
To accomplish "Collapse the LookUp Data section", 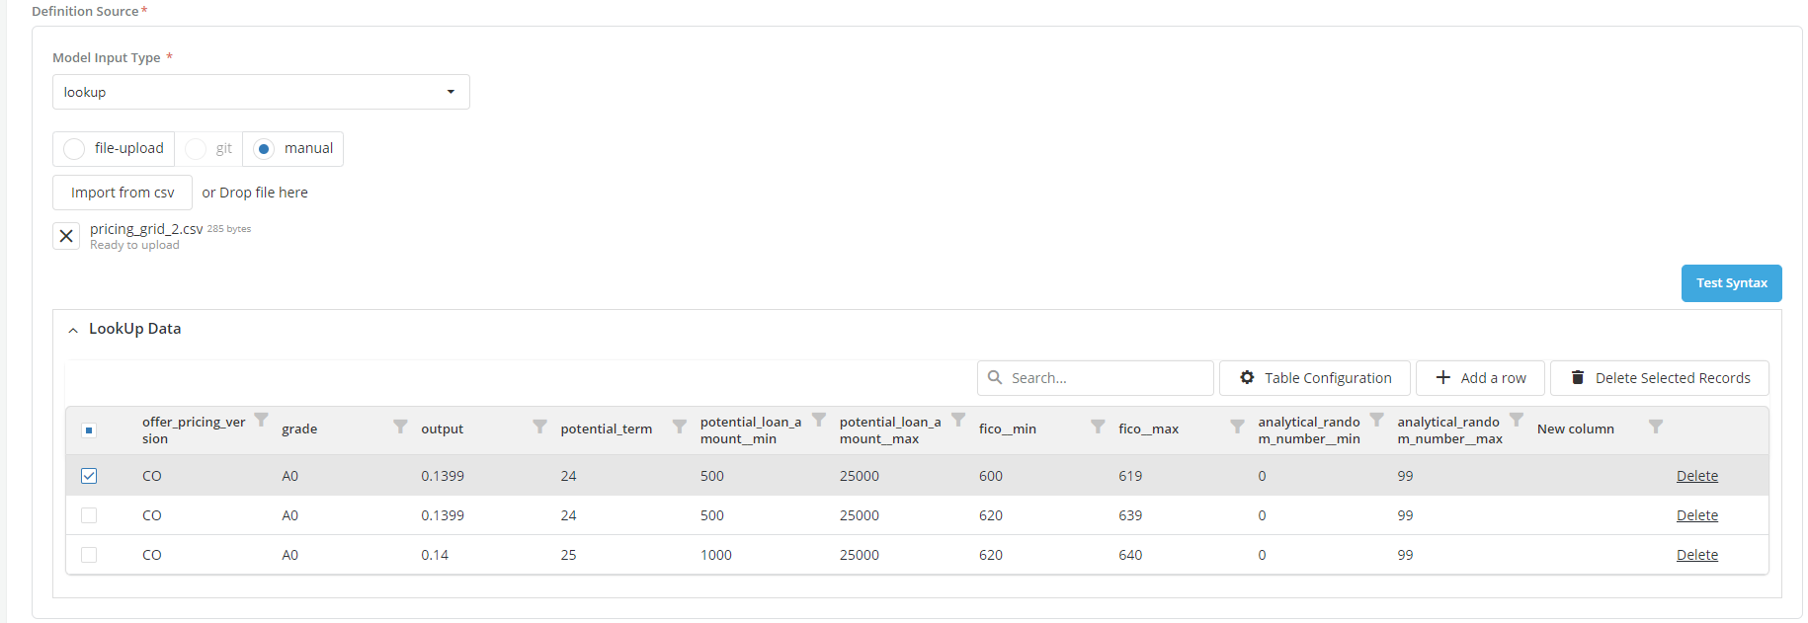I will [x=73, y=330].
